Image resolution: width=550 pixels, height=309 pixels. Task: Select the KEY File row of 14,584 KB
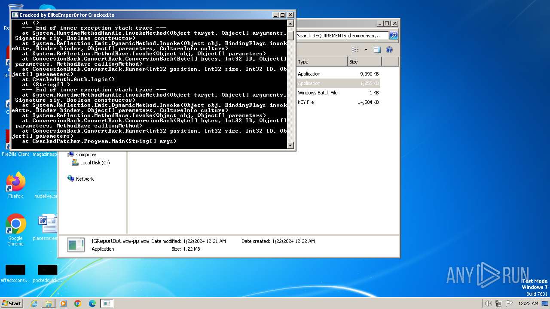[x=338, y=102]
